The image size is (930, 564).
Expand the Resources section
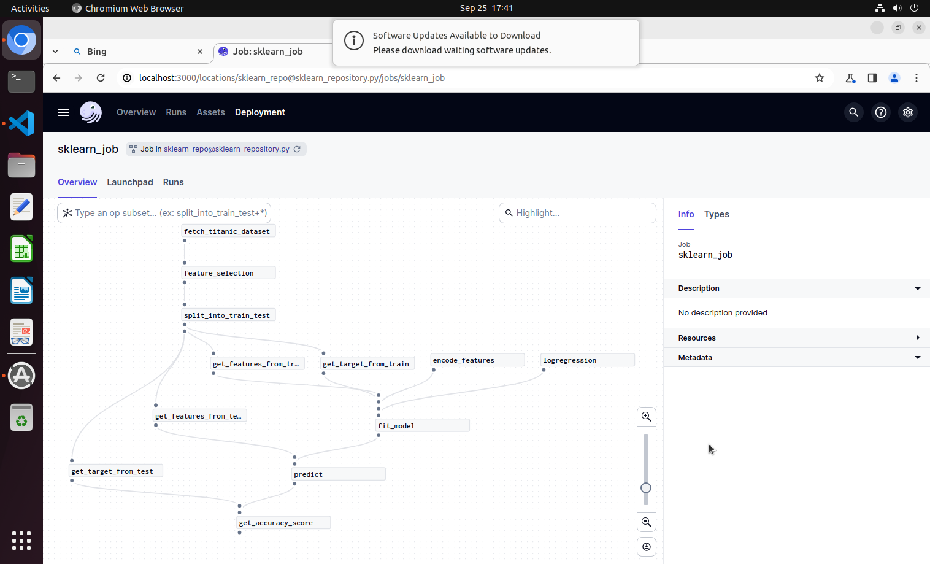coord(918,338)
